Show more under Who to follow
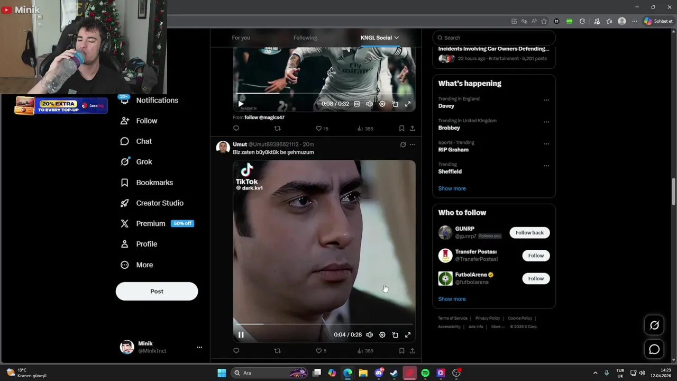Image resolution: width=677 pixels, height=381 pixels. click(452, 299)
